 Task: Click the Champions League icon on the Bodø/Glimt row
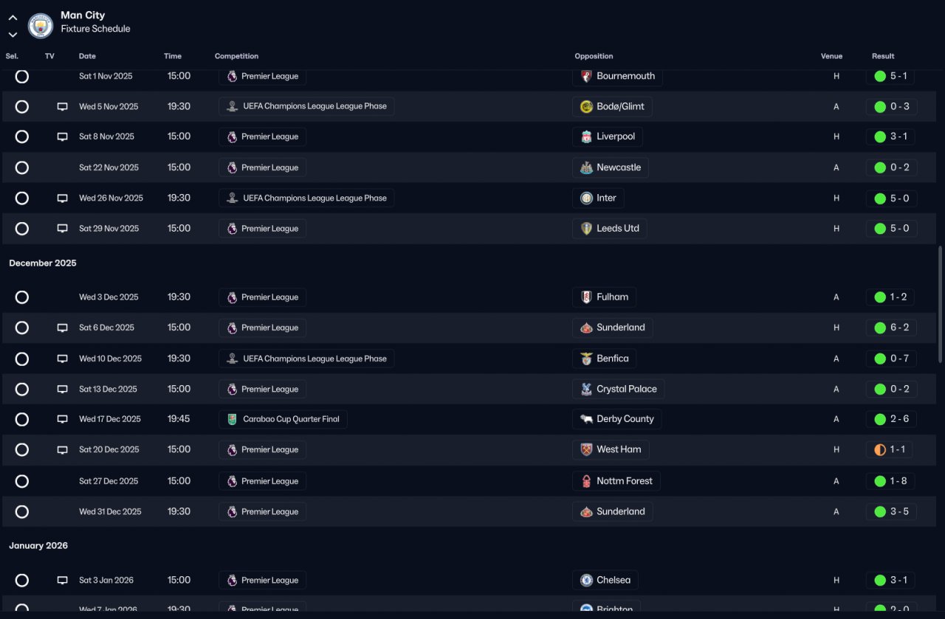point(232,106)
